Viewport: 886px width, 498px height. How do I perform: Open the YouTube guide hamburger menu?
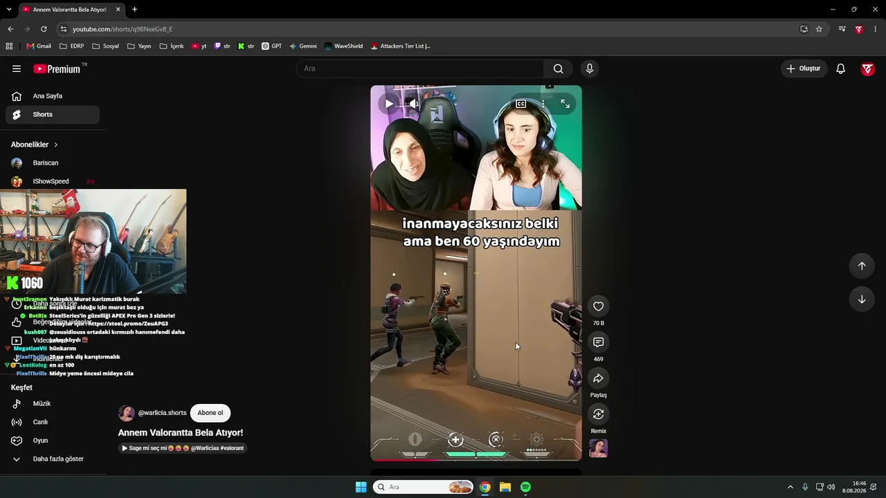[17, 68]
